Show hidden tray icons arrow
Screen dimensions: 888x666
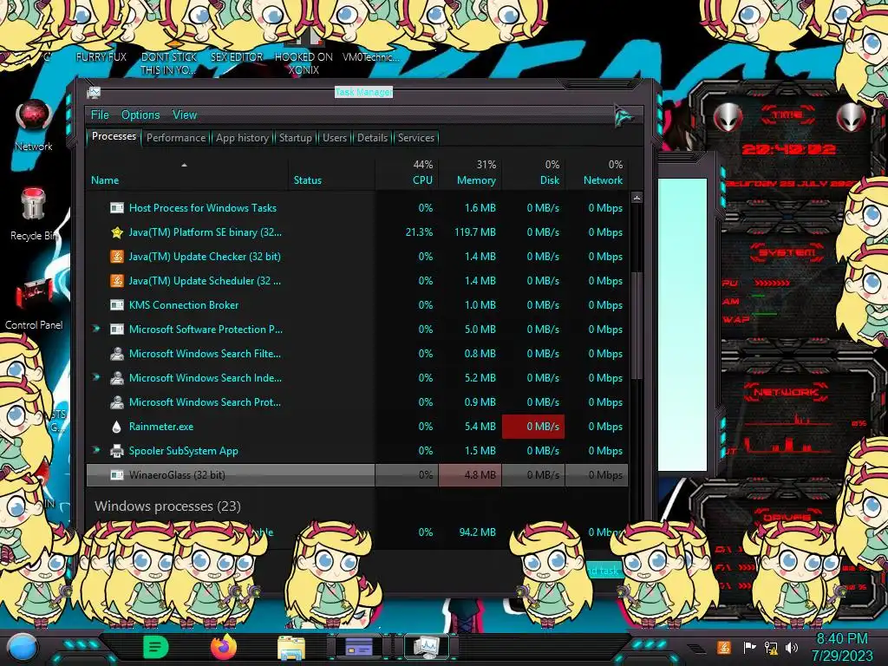tap(695, 649)
